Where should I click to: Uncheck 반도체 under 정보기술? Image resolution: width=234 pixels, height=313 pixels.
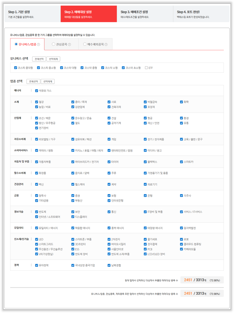tap(37, 212)
